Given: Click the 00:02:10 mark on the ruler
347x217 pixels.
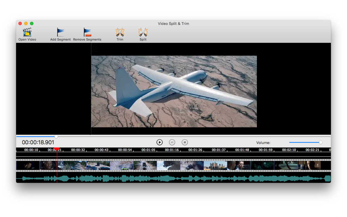Looking at the screenshot, I should click(x=289, y=150).
